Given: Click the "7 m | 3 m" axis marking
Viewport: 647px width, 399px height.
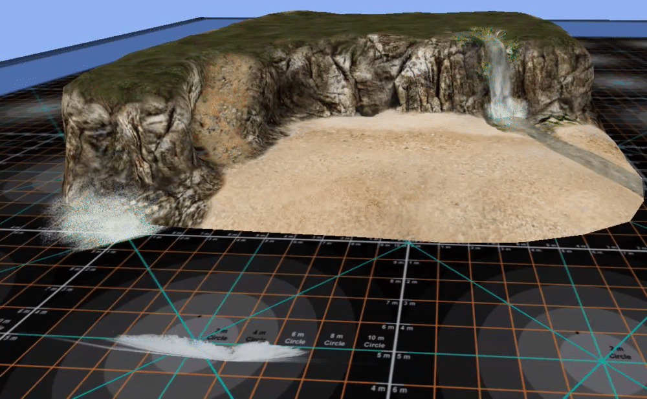Looking at the screenshot, I should tap(400, 303).
